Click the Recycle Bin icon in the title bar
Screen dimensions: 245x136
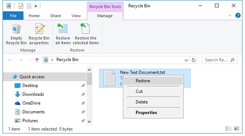pos(9,6)
